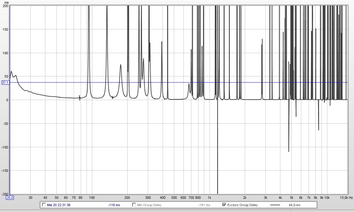Click the Mai 20 22:31:36 legend label
Screen dimensions: 354x212
point(59,205)
